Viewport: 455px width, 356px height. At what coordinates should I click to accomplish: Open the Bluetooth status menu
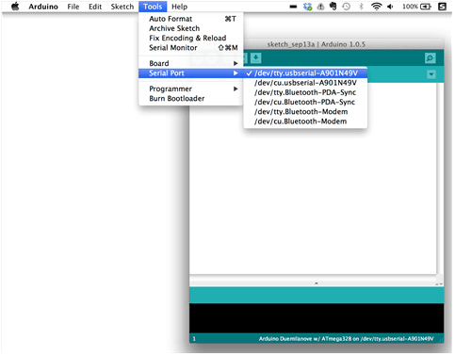pos(361,7)
